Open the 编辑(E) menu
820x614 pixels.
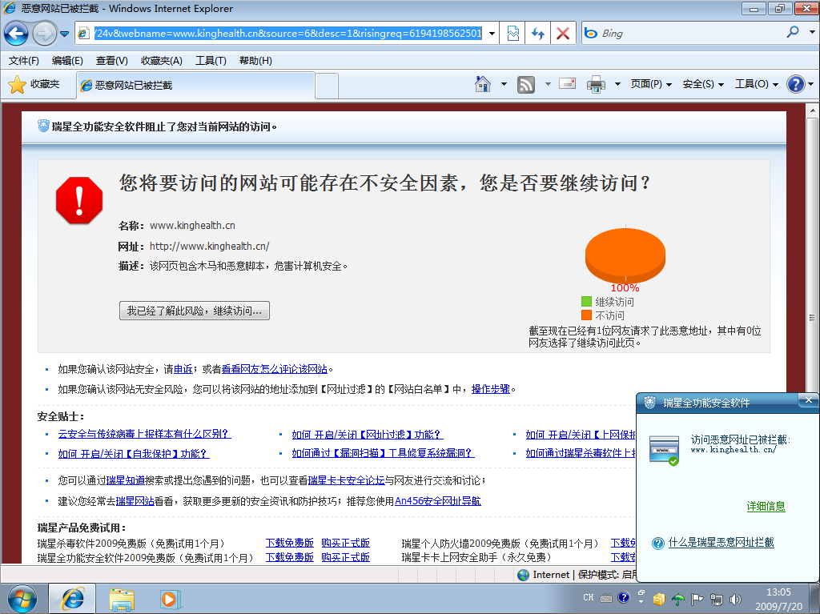tap(67, 61)
